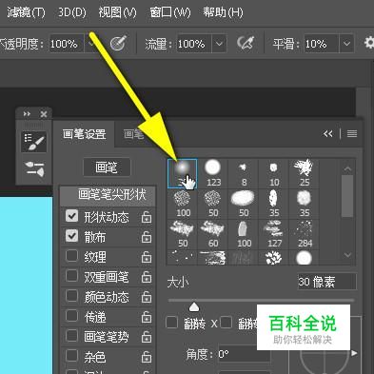Toggle lock icon for 纹理

[x=147, y=257]
